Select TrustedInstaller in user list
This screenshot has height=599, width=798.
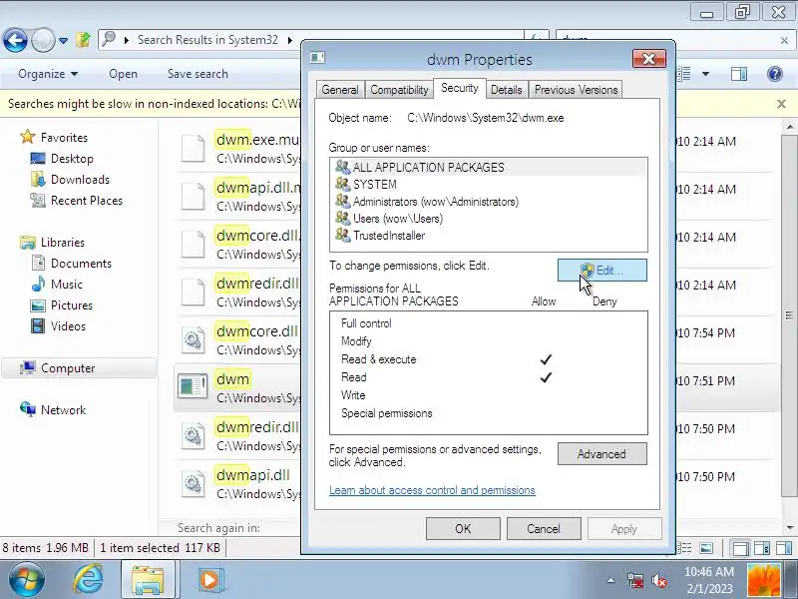pos(489,236)
